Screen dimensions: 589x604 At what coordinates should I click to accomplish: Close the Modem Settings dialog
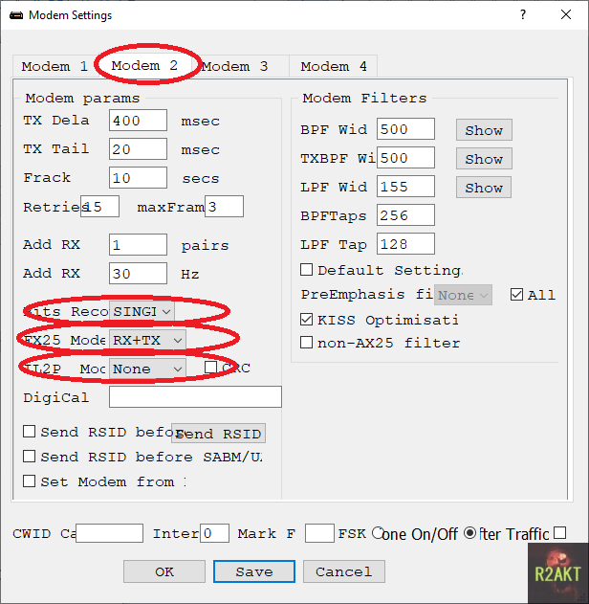(566, 14)
